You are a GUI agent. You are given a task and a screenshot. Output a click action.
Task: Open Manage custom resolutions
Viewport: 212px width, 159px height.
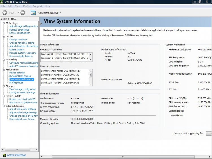coord(23,53)
